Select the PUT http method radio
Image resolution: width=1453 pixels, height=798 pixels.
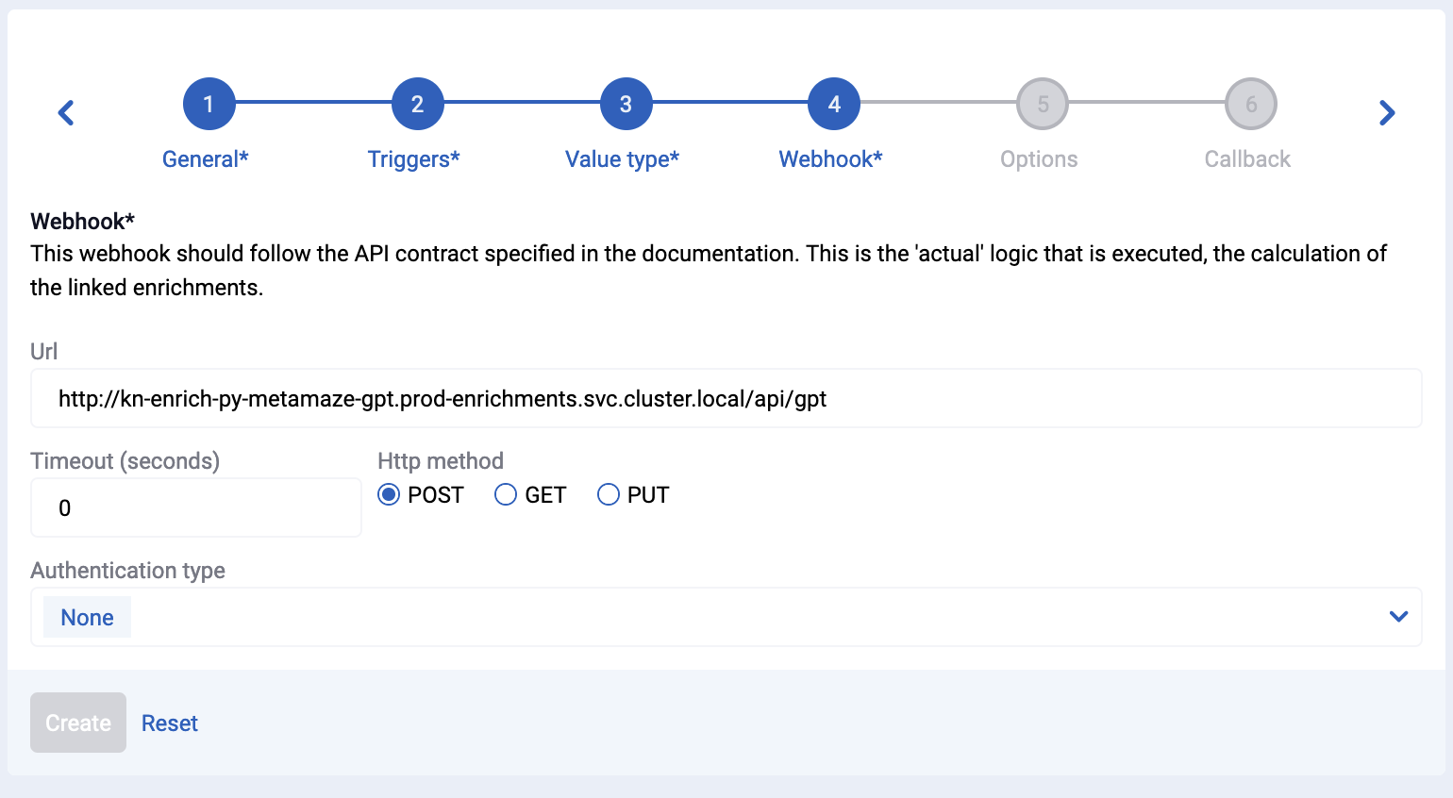point(609,495)
